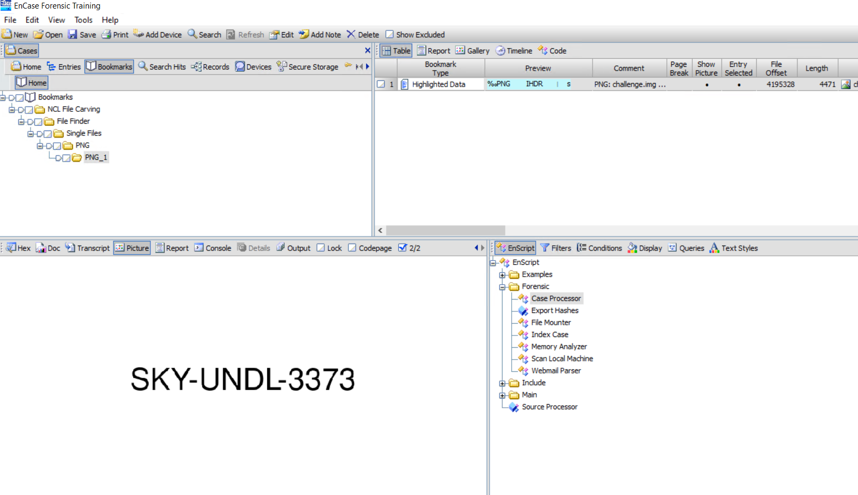
Task: Toggle the Codepage checkbox
Action: [x=352, y=248]
